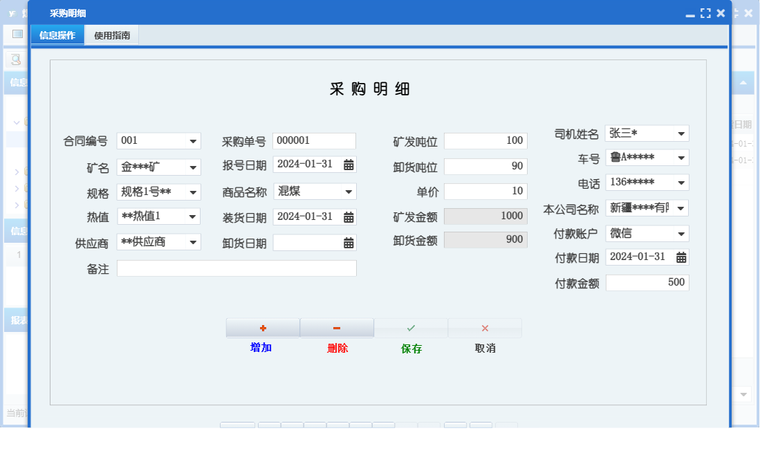Open the 合同编号 dropdown
The width and height of the screenshot is (760, 453).
(193, 140)
